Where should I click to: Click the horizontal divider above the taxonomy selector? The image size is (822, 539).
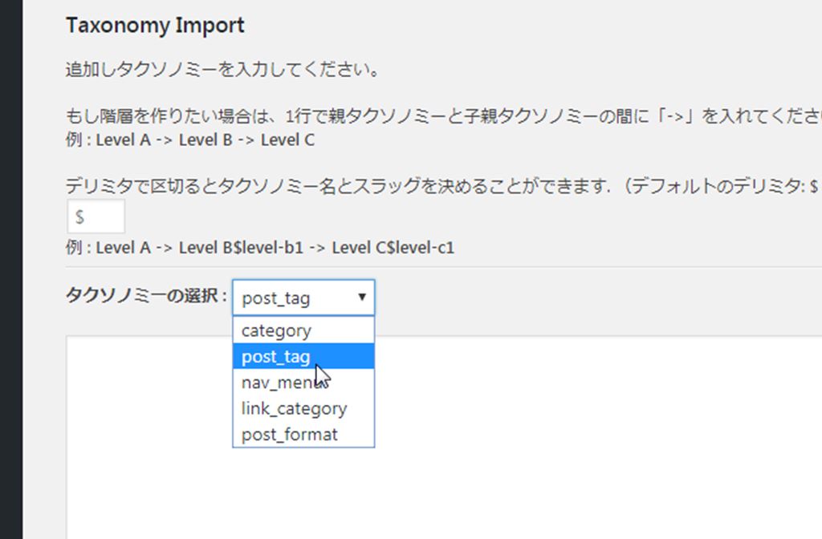pos(442,267)
